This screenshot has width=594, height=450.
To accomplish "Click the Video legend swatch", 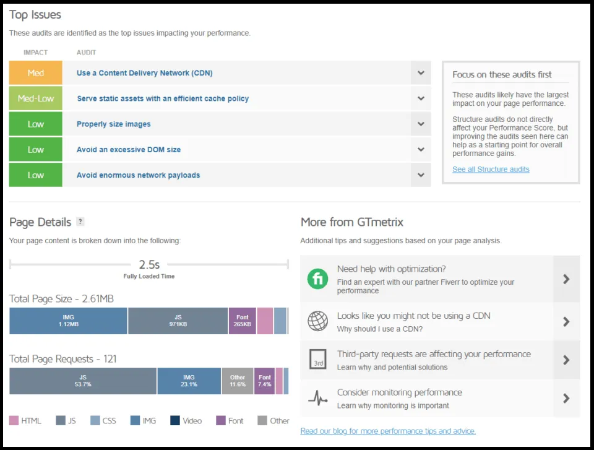I will [x=175, y=420].
